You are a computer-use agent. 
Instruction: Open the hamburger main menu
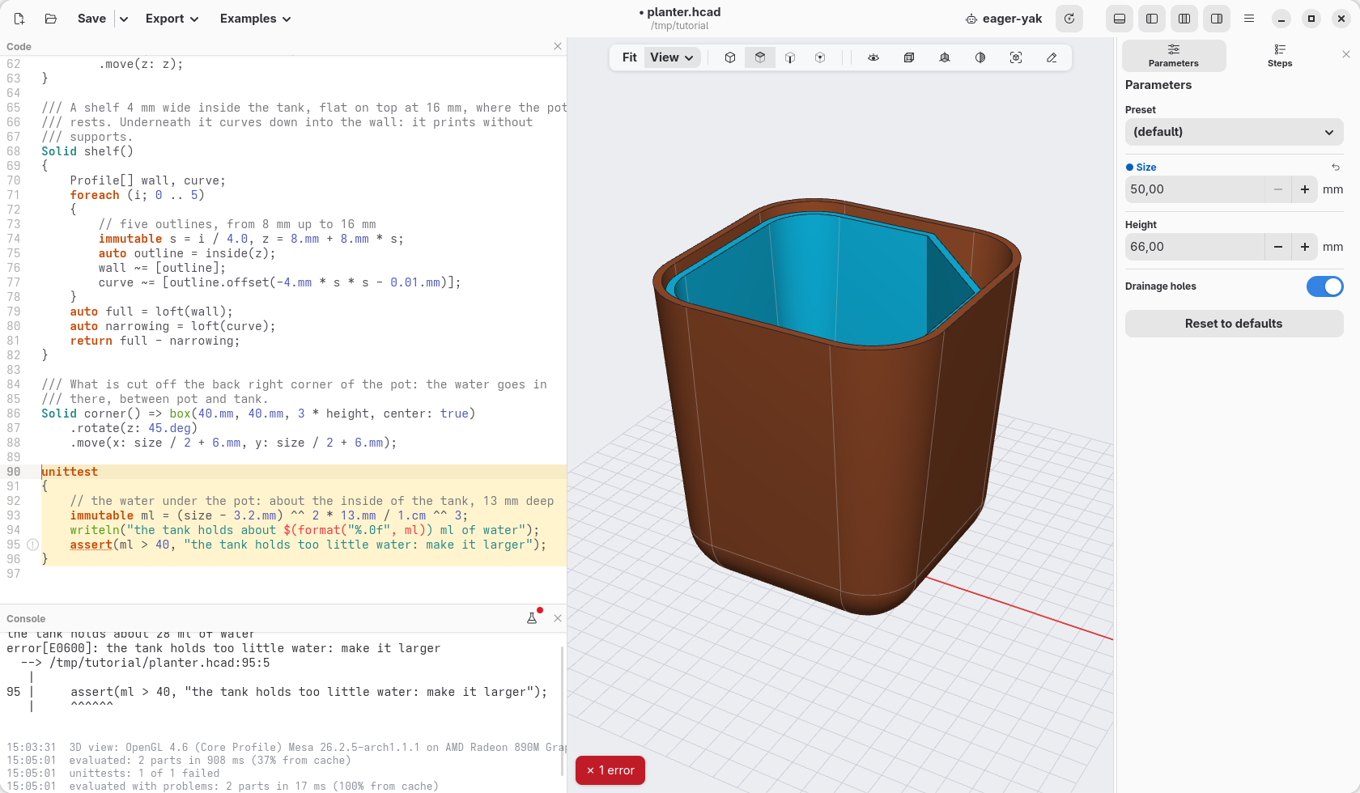[1249, 19]
